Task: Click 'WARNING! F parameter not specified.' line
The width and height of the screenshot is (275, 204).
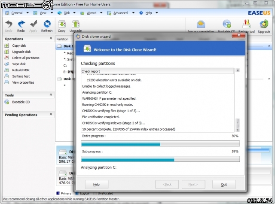Action: [109, 98]
